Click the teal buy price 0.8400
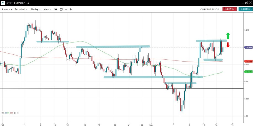This screenshot has width=253, height=127. (x=245, y=9)
